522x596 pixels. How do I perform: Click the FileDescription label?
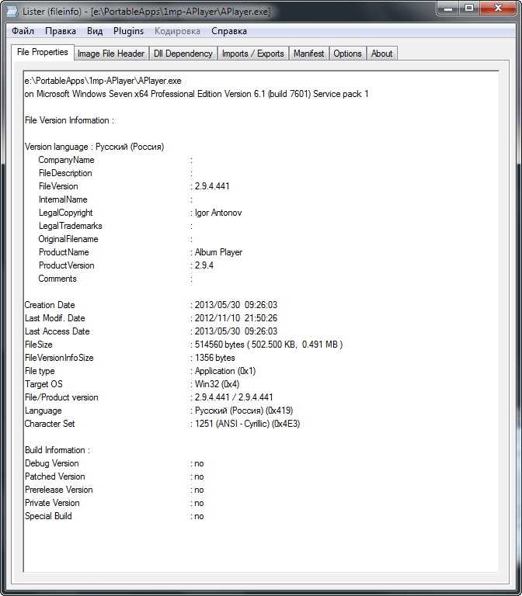[x=65, y=173]
